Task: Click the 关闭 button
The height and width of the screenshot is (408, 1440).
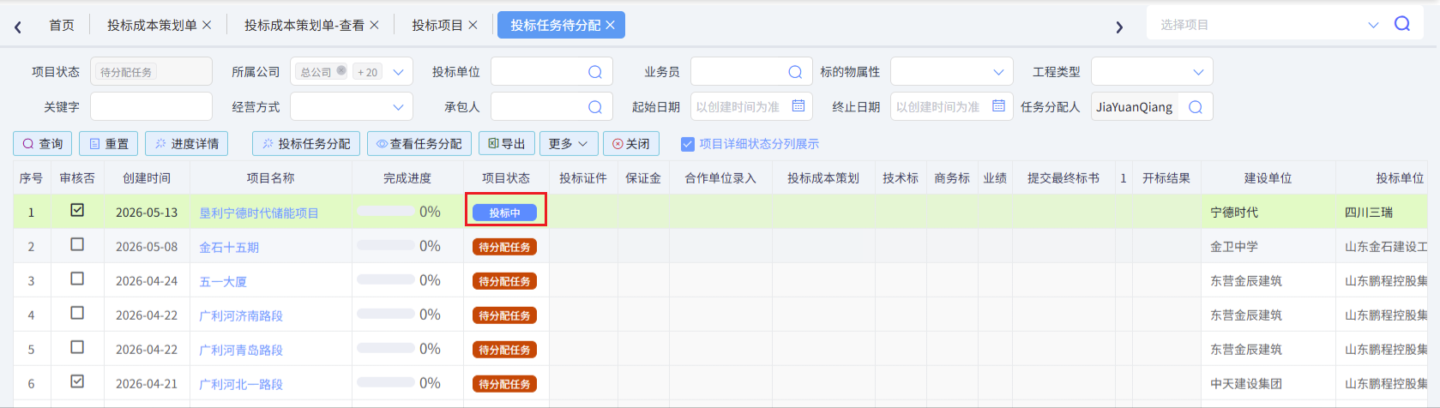Action: coord(631,144)
